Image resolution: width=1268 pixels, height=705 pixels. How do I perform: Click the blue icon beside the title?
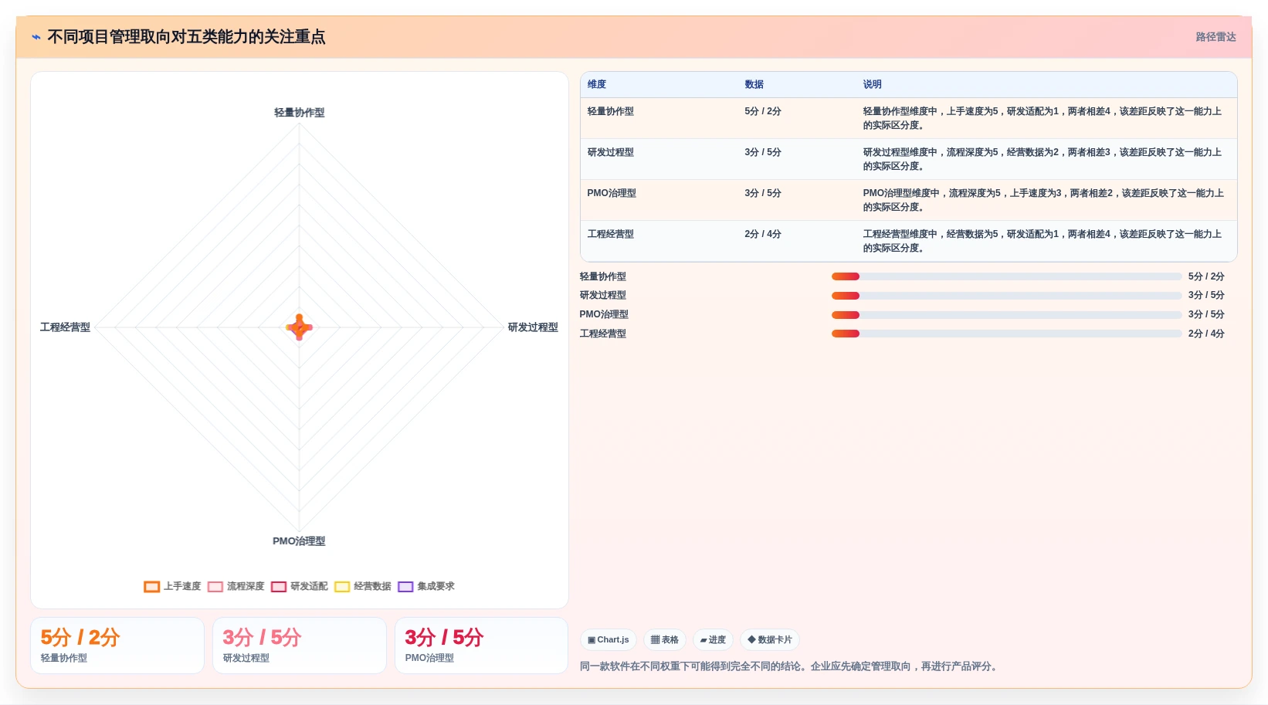[x=36, y=37]
